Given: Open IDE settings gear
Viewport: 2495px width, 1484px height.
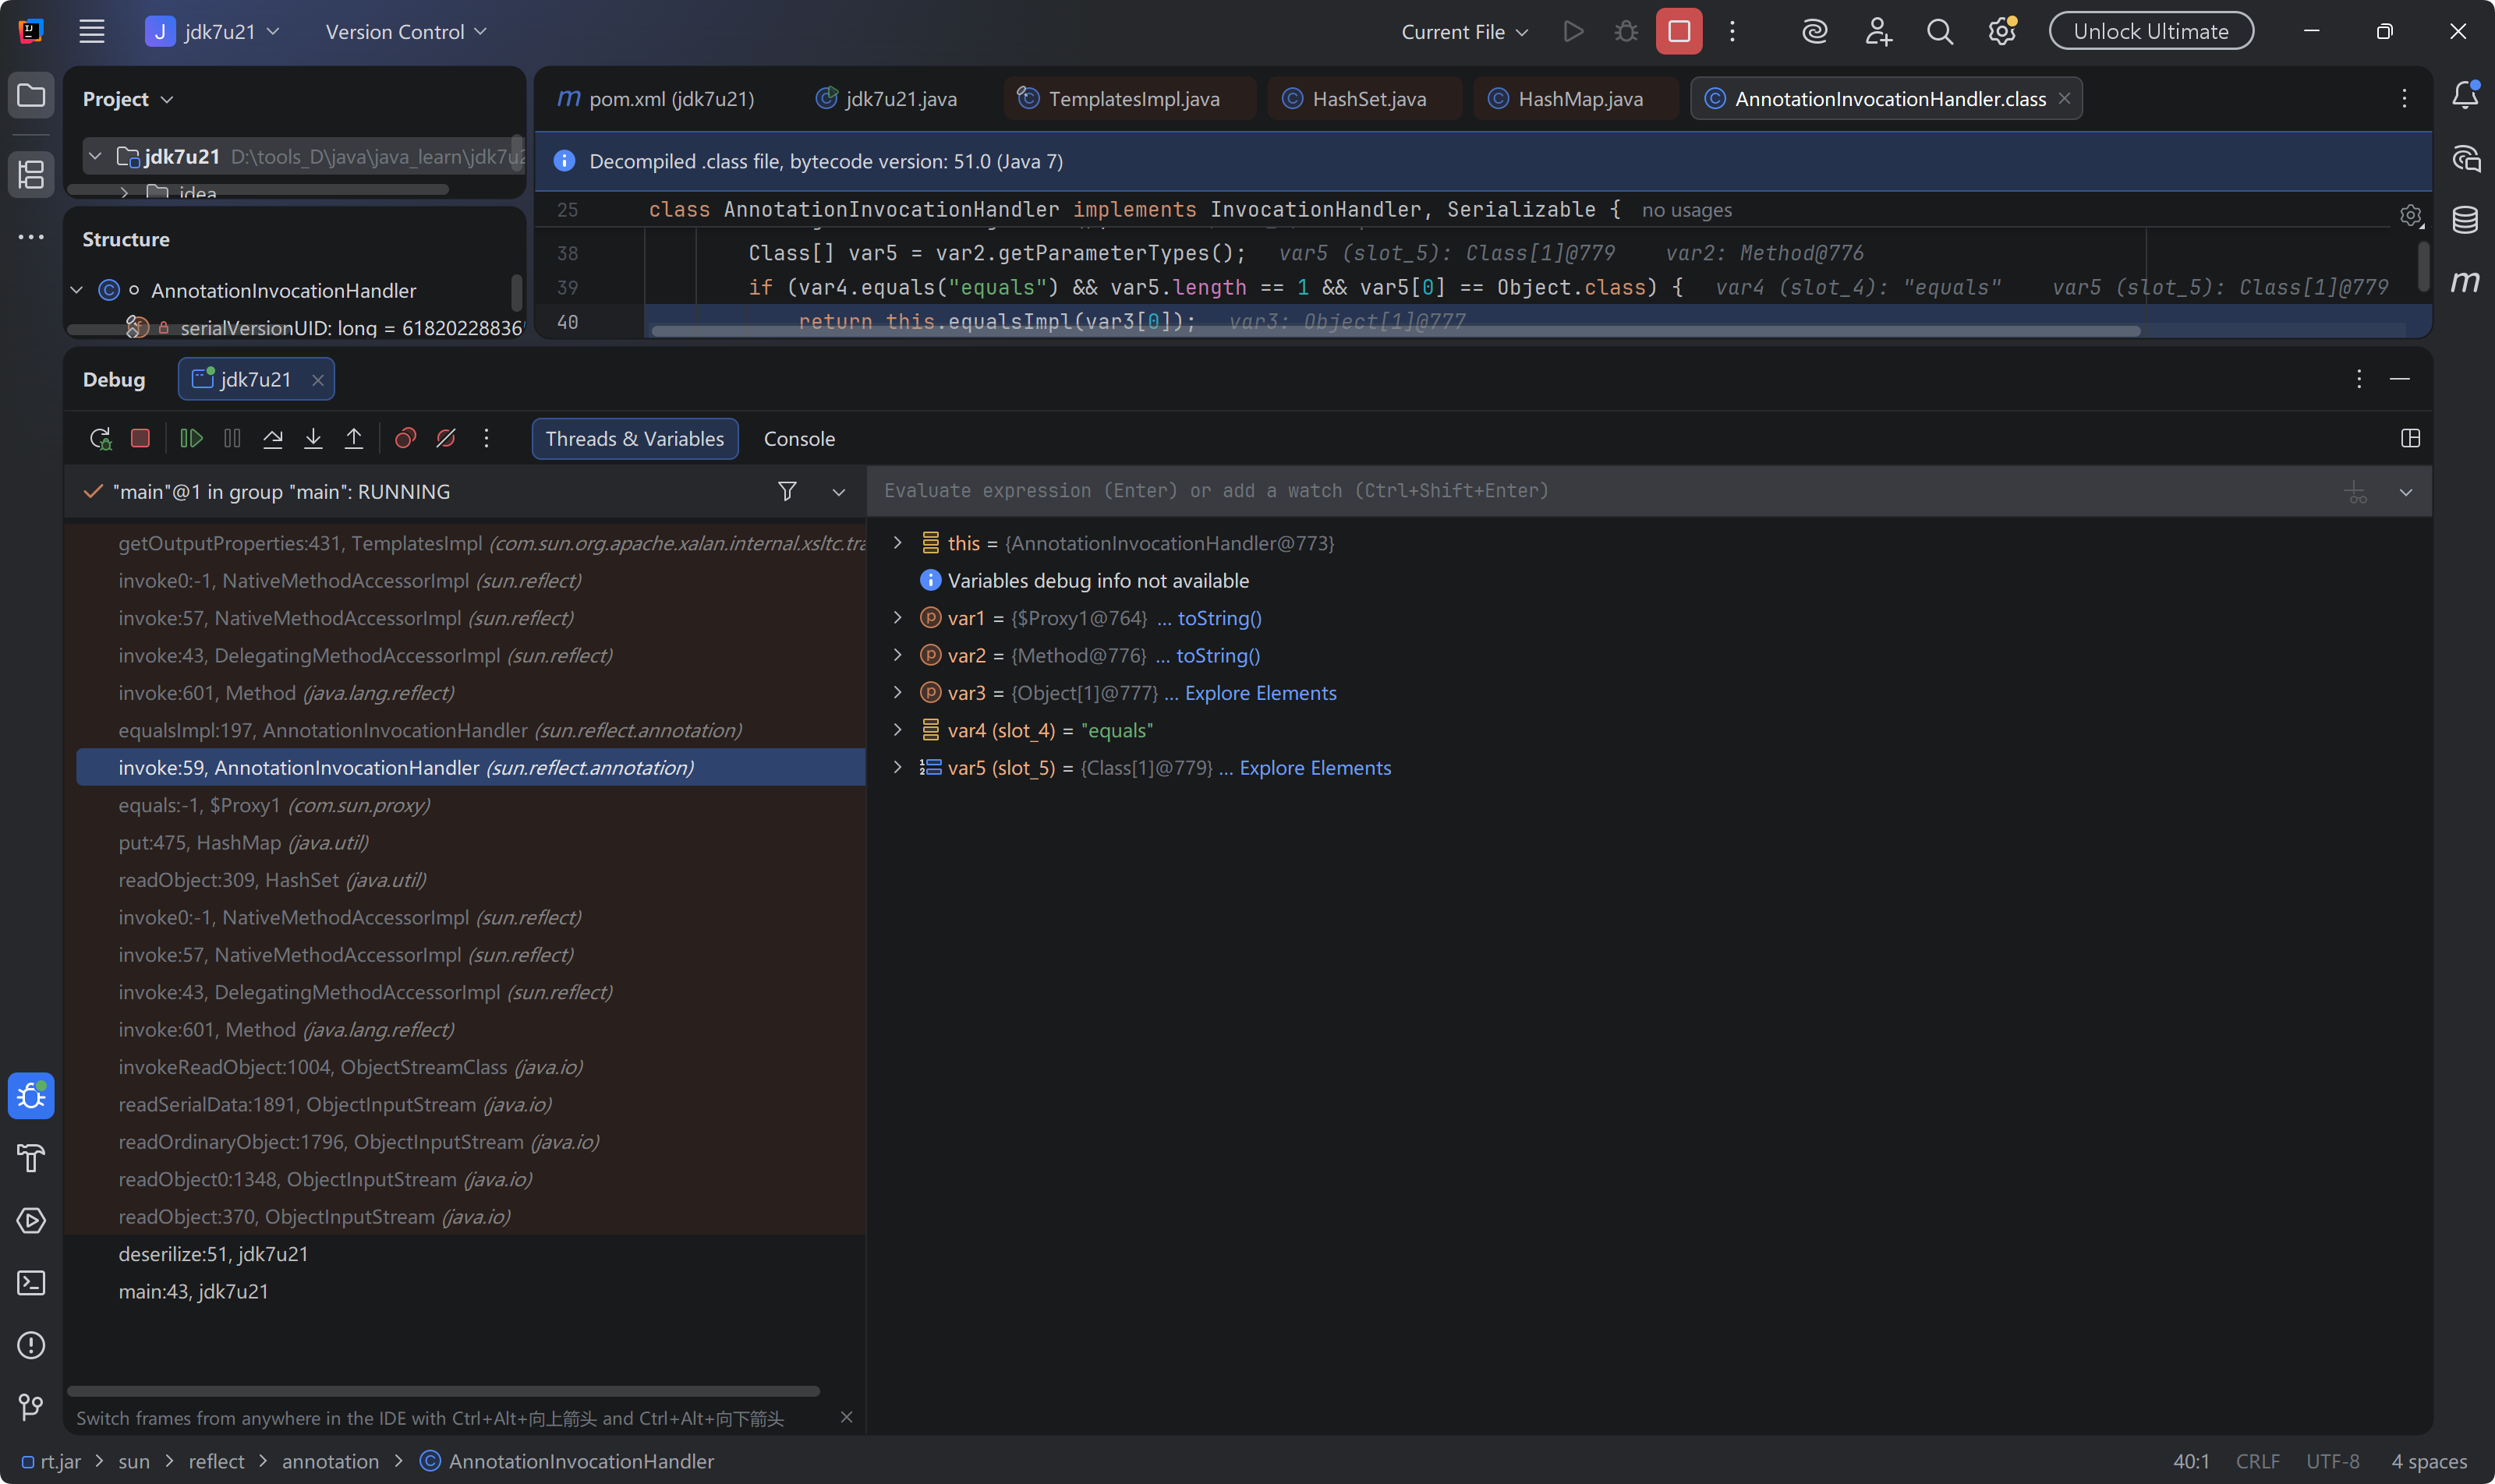Looking at the screenshot, I should 2001,31.
